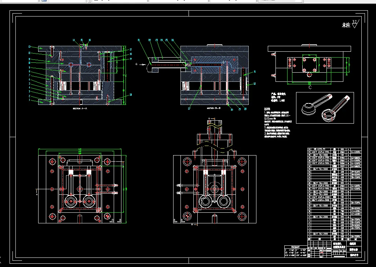Screen dimensions: 376x267
Task: Select part callout number 5 beside section A-A
Action: (x=29, y=83)
